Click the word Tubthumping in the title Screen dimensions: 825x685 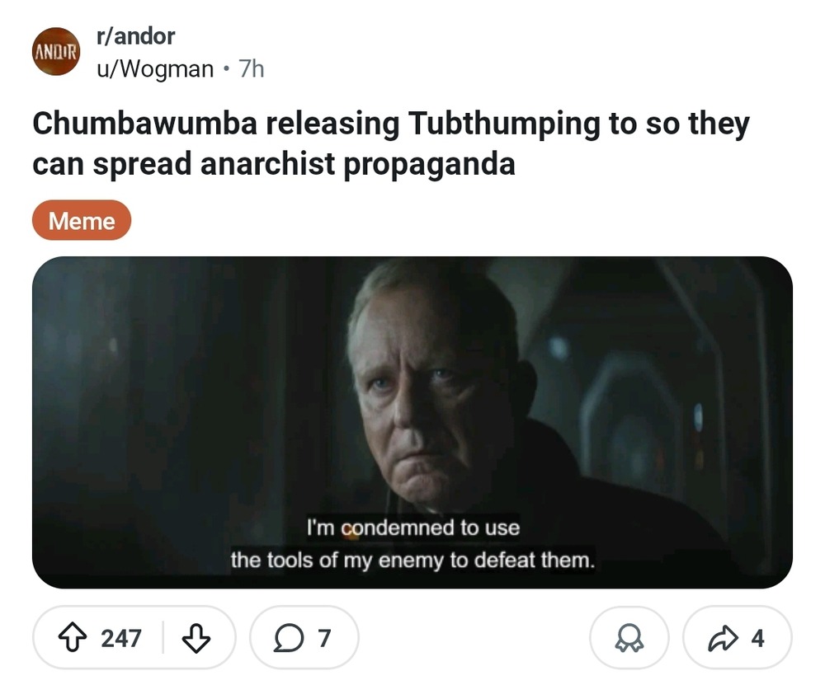[x=504, y=124]
